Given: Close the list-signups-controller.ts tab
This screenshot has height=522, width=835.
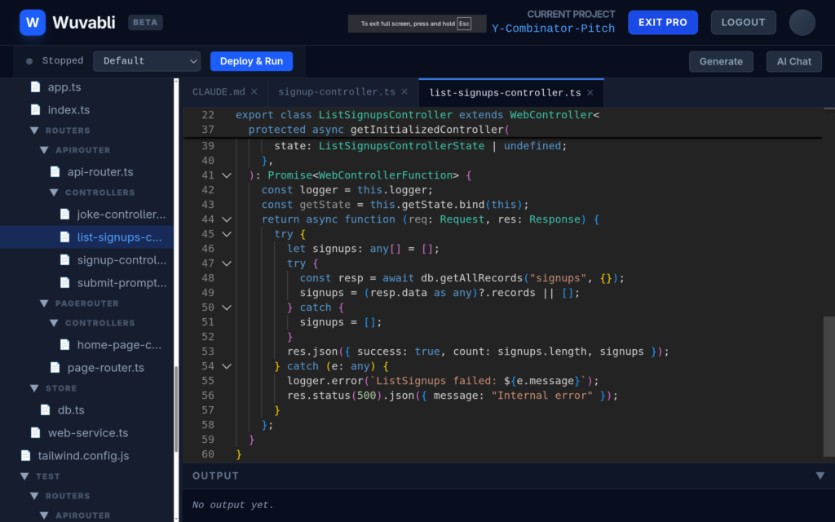Looking at the screenshot, I should (590, 93).
